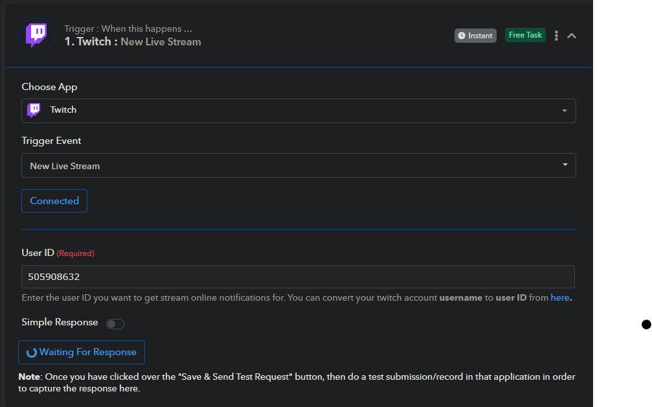Click the Note text about Save & Send Test Request

pyautogui.click(x=297, y=382)
